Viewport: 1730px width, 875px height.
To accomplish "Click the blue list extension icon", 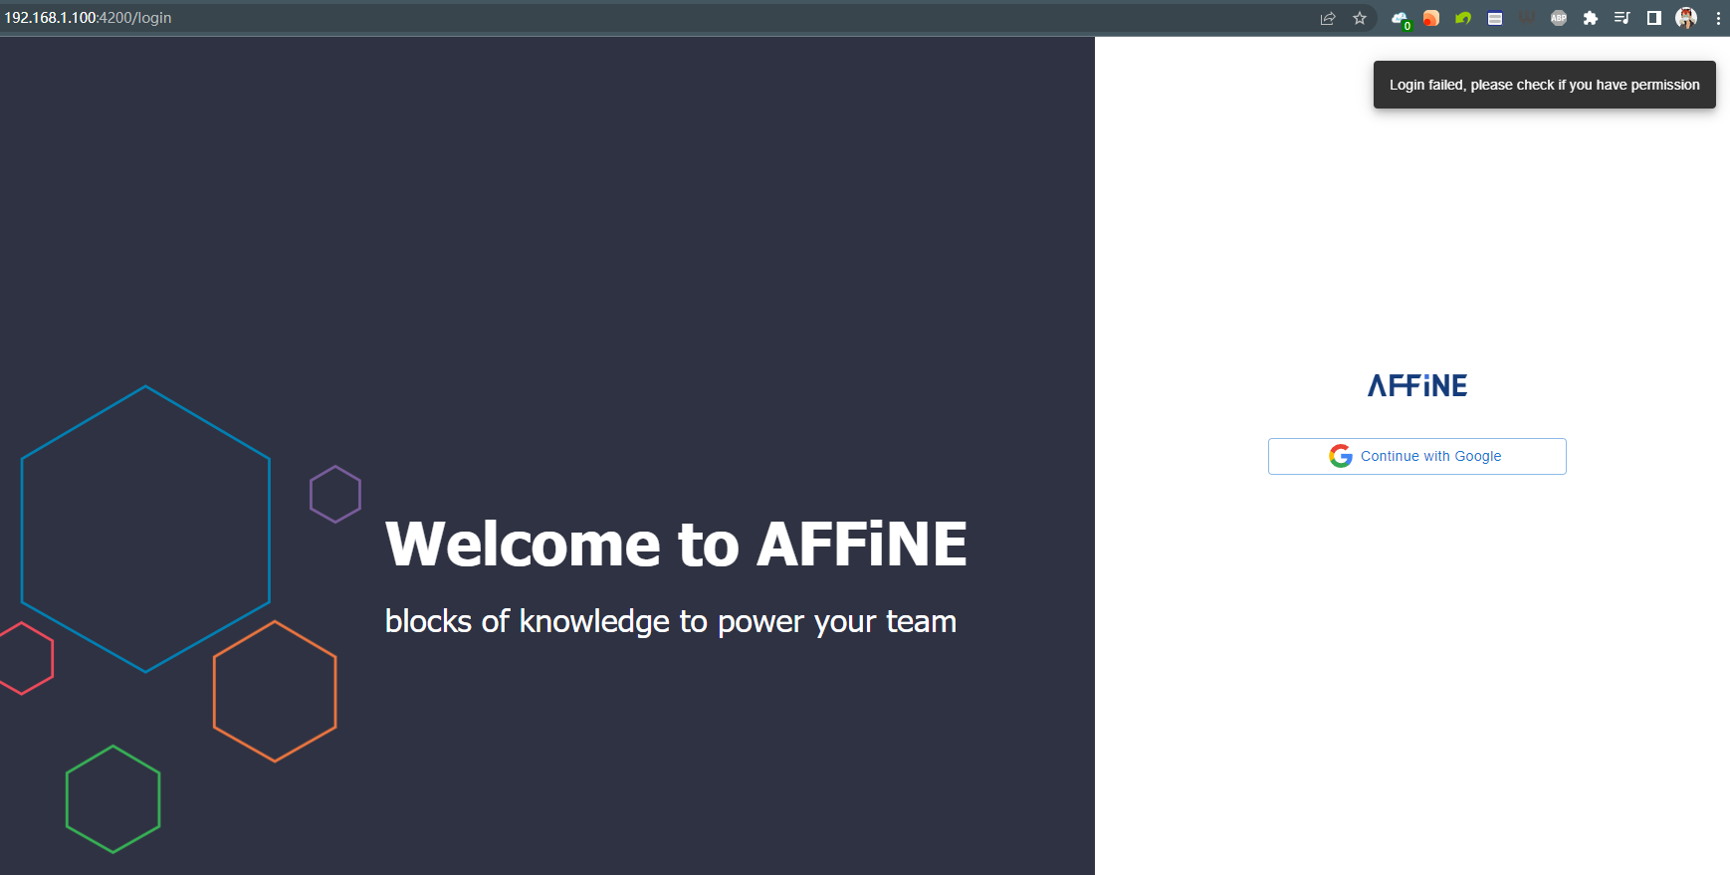I will coord(1495,18).
